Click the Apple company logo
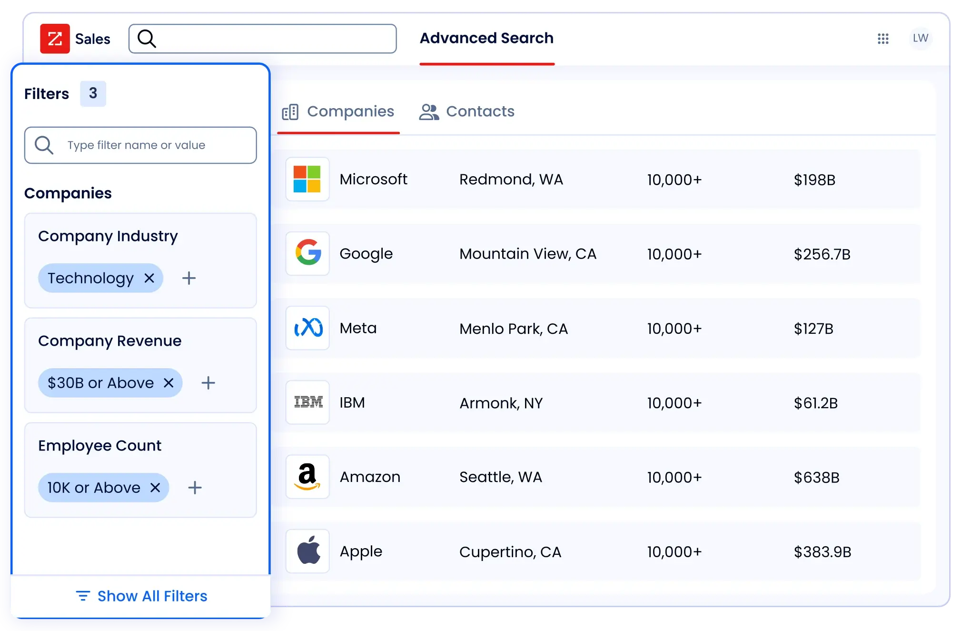Image resolution: width=961 pixels, height=631 pixels. tap(307, 551)
